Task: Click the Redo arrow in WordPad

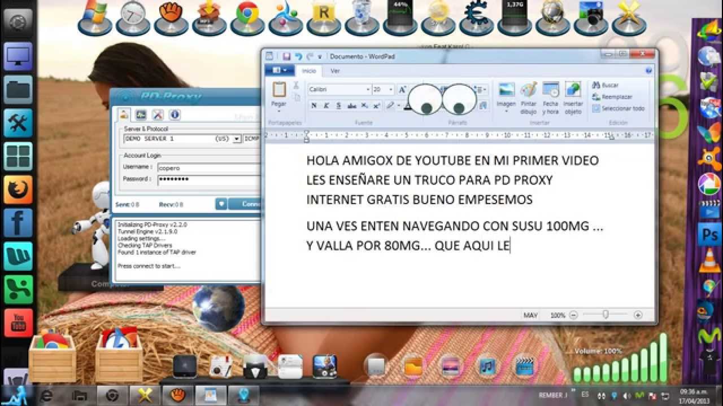Action: point(310,56)
